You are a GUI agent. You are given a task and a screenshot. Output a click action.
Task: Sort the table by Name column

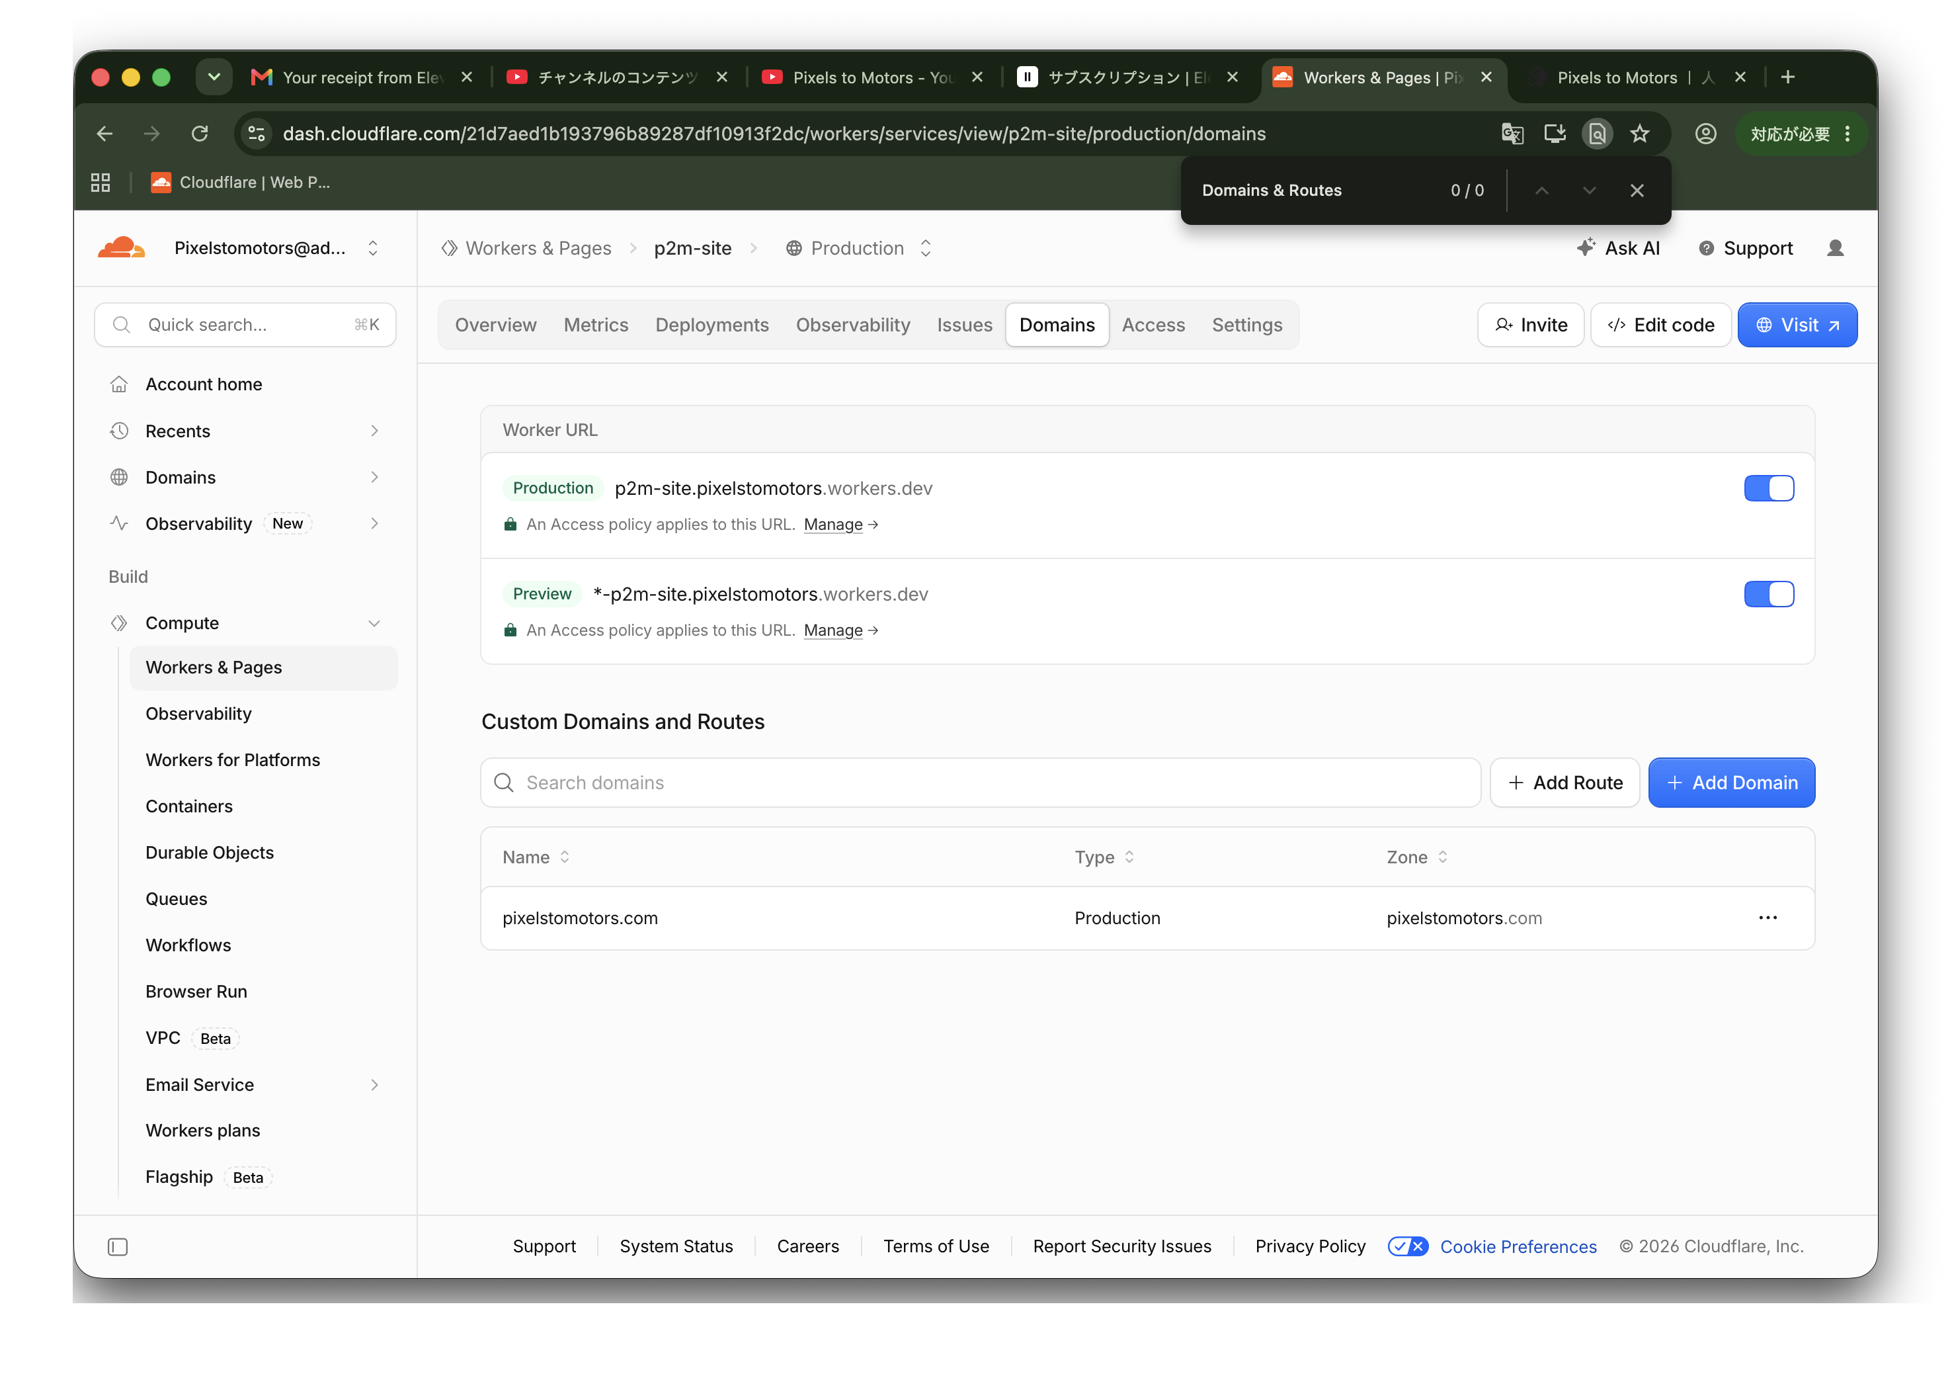coord(536,857)
